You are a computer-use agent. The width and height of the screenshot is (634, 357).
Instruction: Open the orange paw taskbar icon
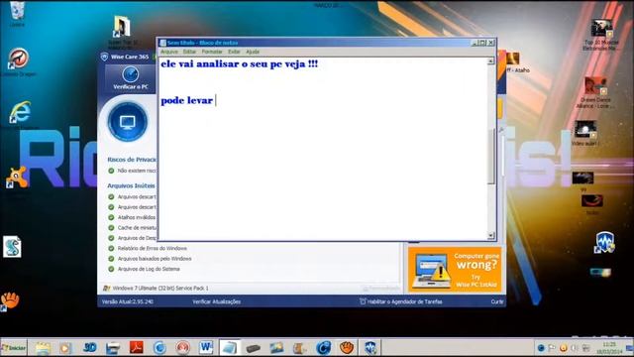point(347,348)
